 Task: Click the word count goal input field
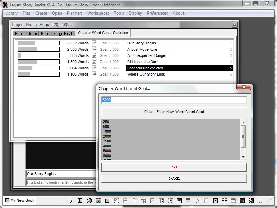coord(174,100)
